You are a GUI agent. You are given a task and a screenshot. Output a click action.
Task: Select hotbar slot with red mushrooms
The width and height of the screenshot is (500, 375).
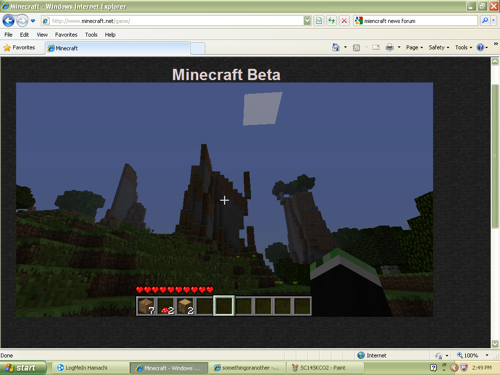point(166,306)
